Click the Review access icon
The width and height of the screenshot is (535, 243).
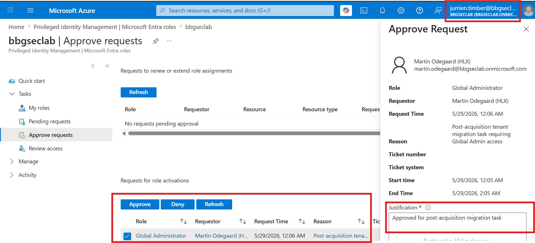[x=22, y=149]
